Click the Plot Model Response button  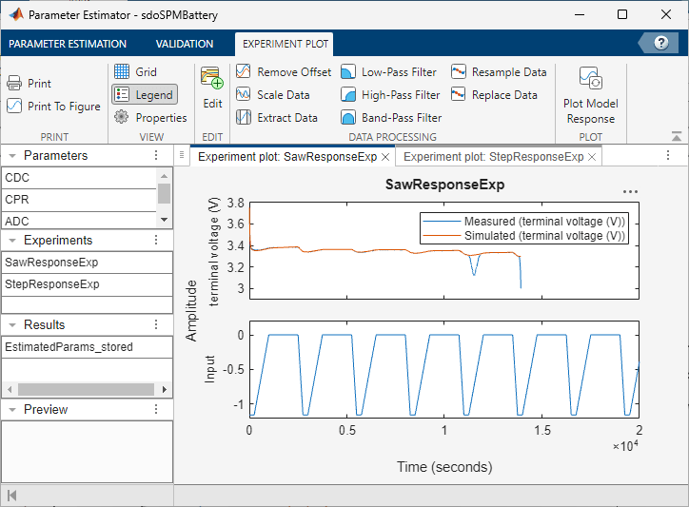[x=590, y=95]
